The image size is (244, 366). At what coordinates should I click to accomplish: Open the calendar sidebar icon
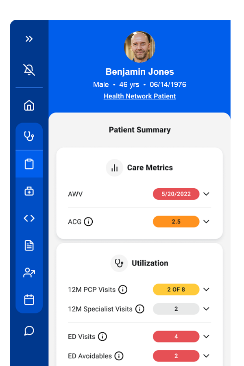click(x=29, y=300)
